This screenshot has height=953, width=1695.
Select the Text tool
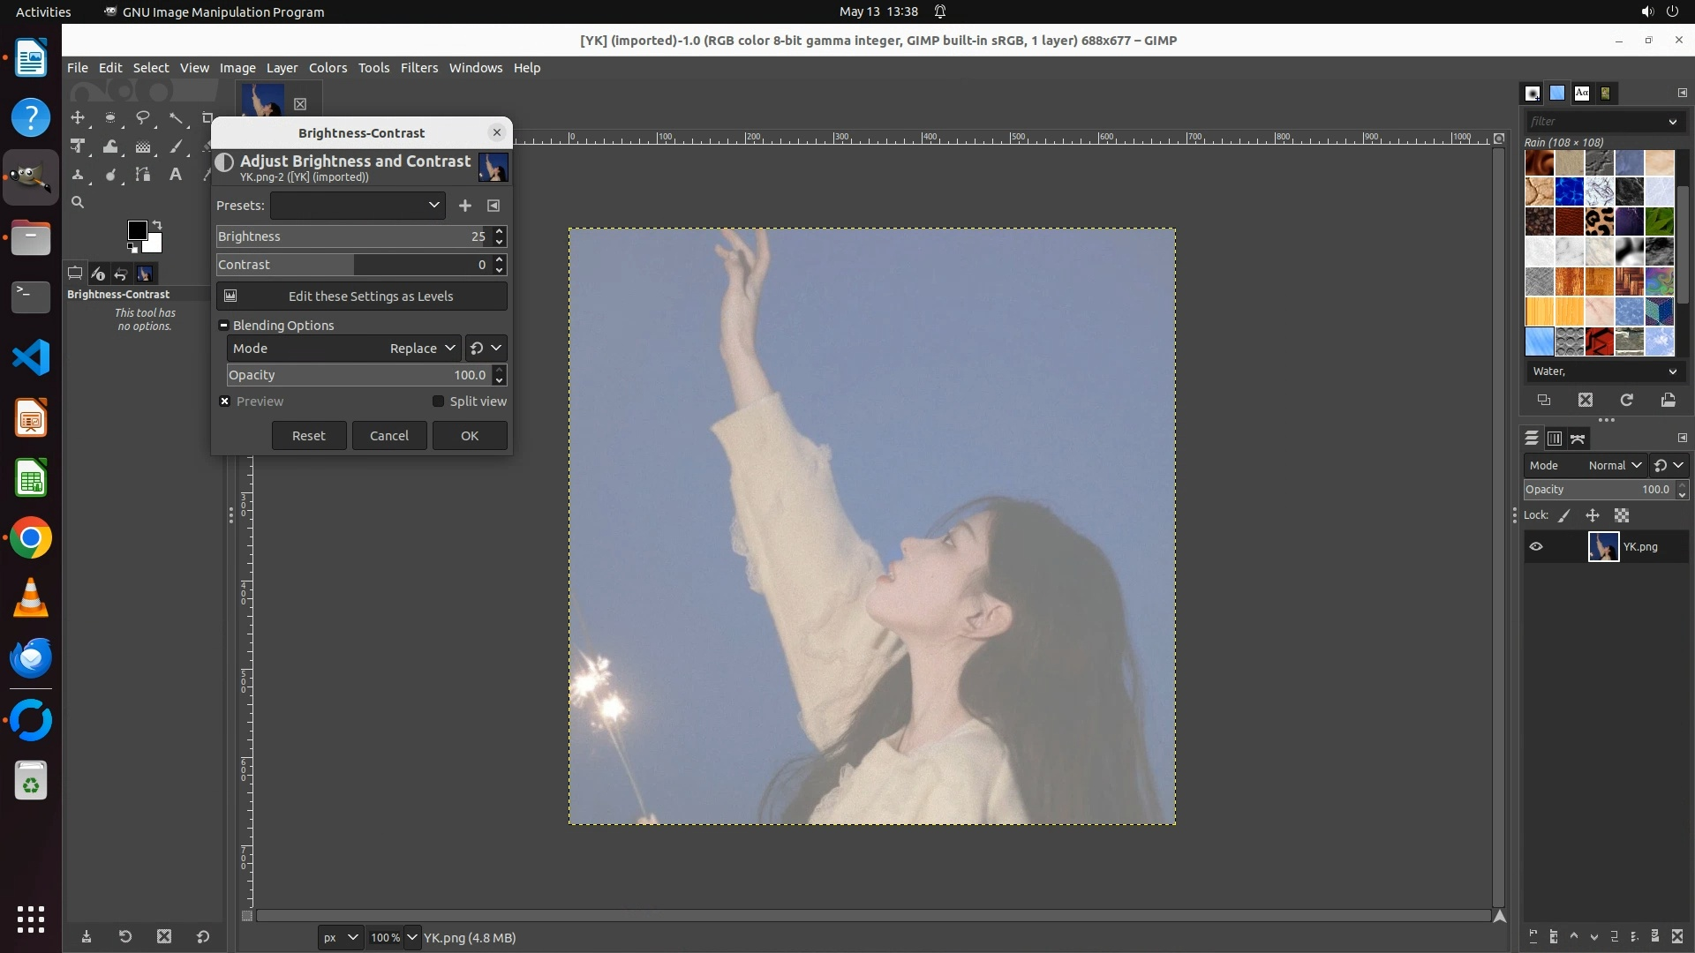tap(176, 175)
